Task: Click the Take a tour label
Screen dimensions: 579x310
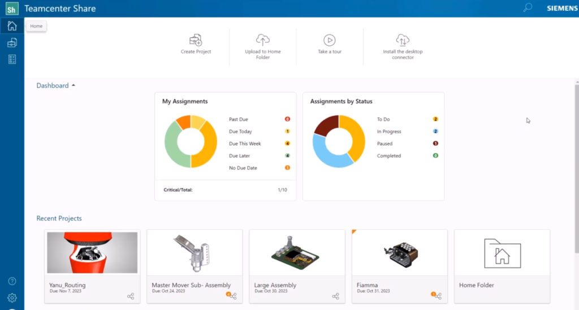Action: tap(330, 51)
